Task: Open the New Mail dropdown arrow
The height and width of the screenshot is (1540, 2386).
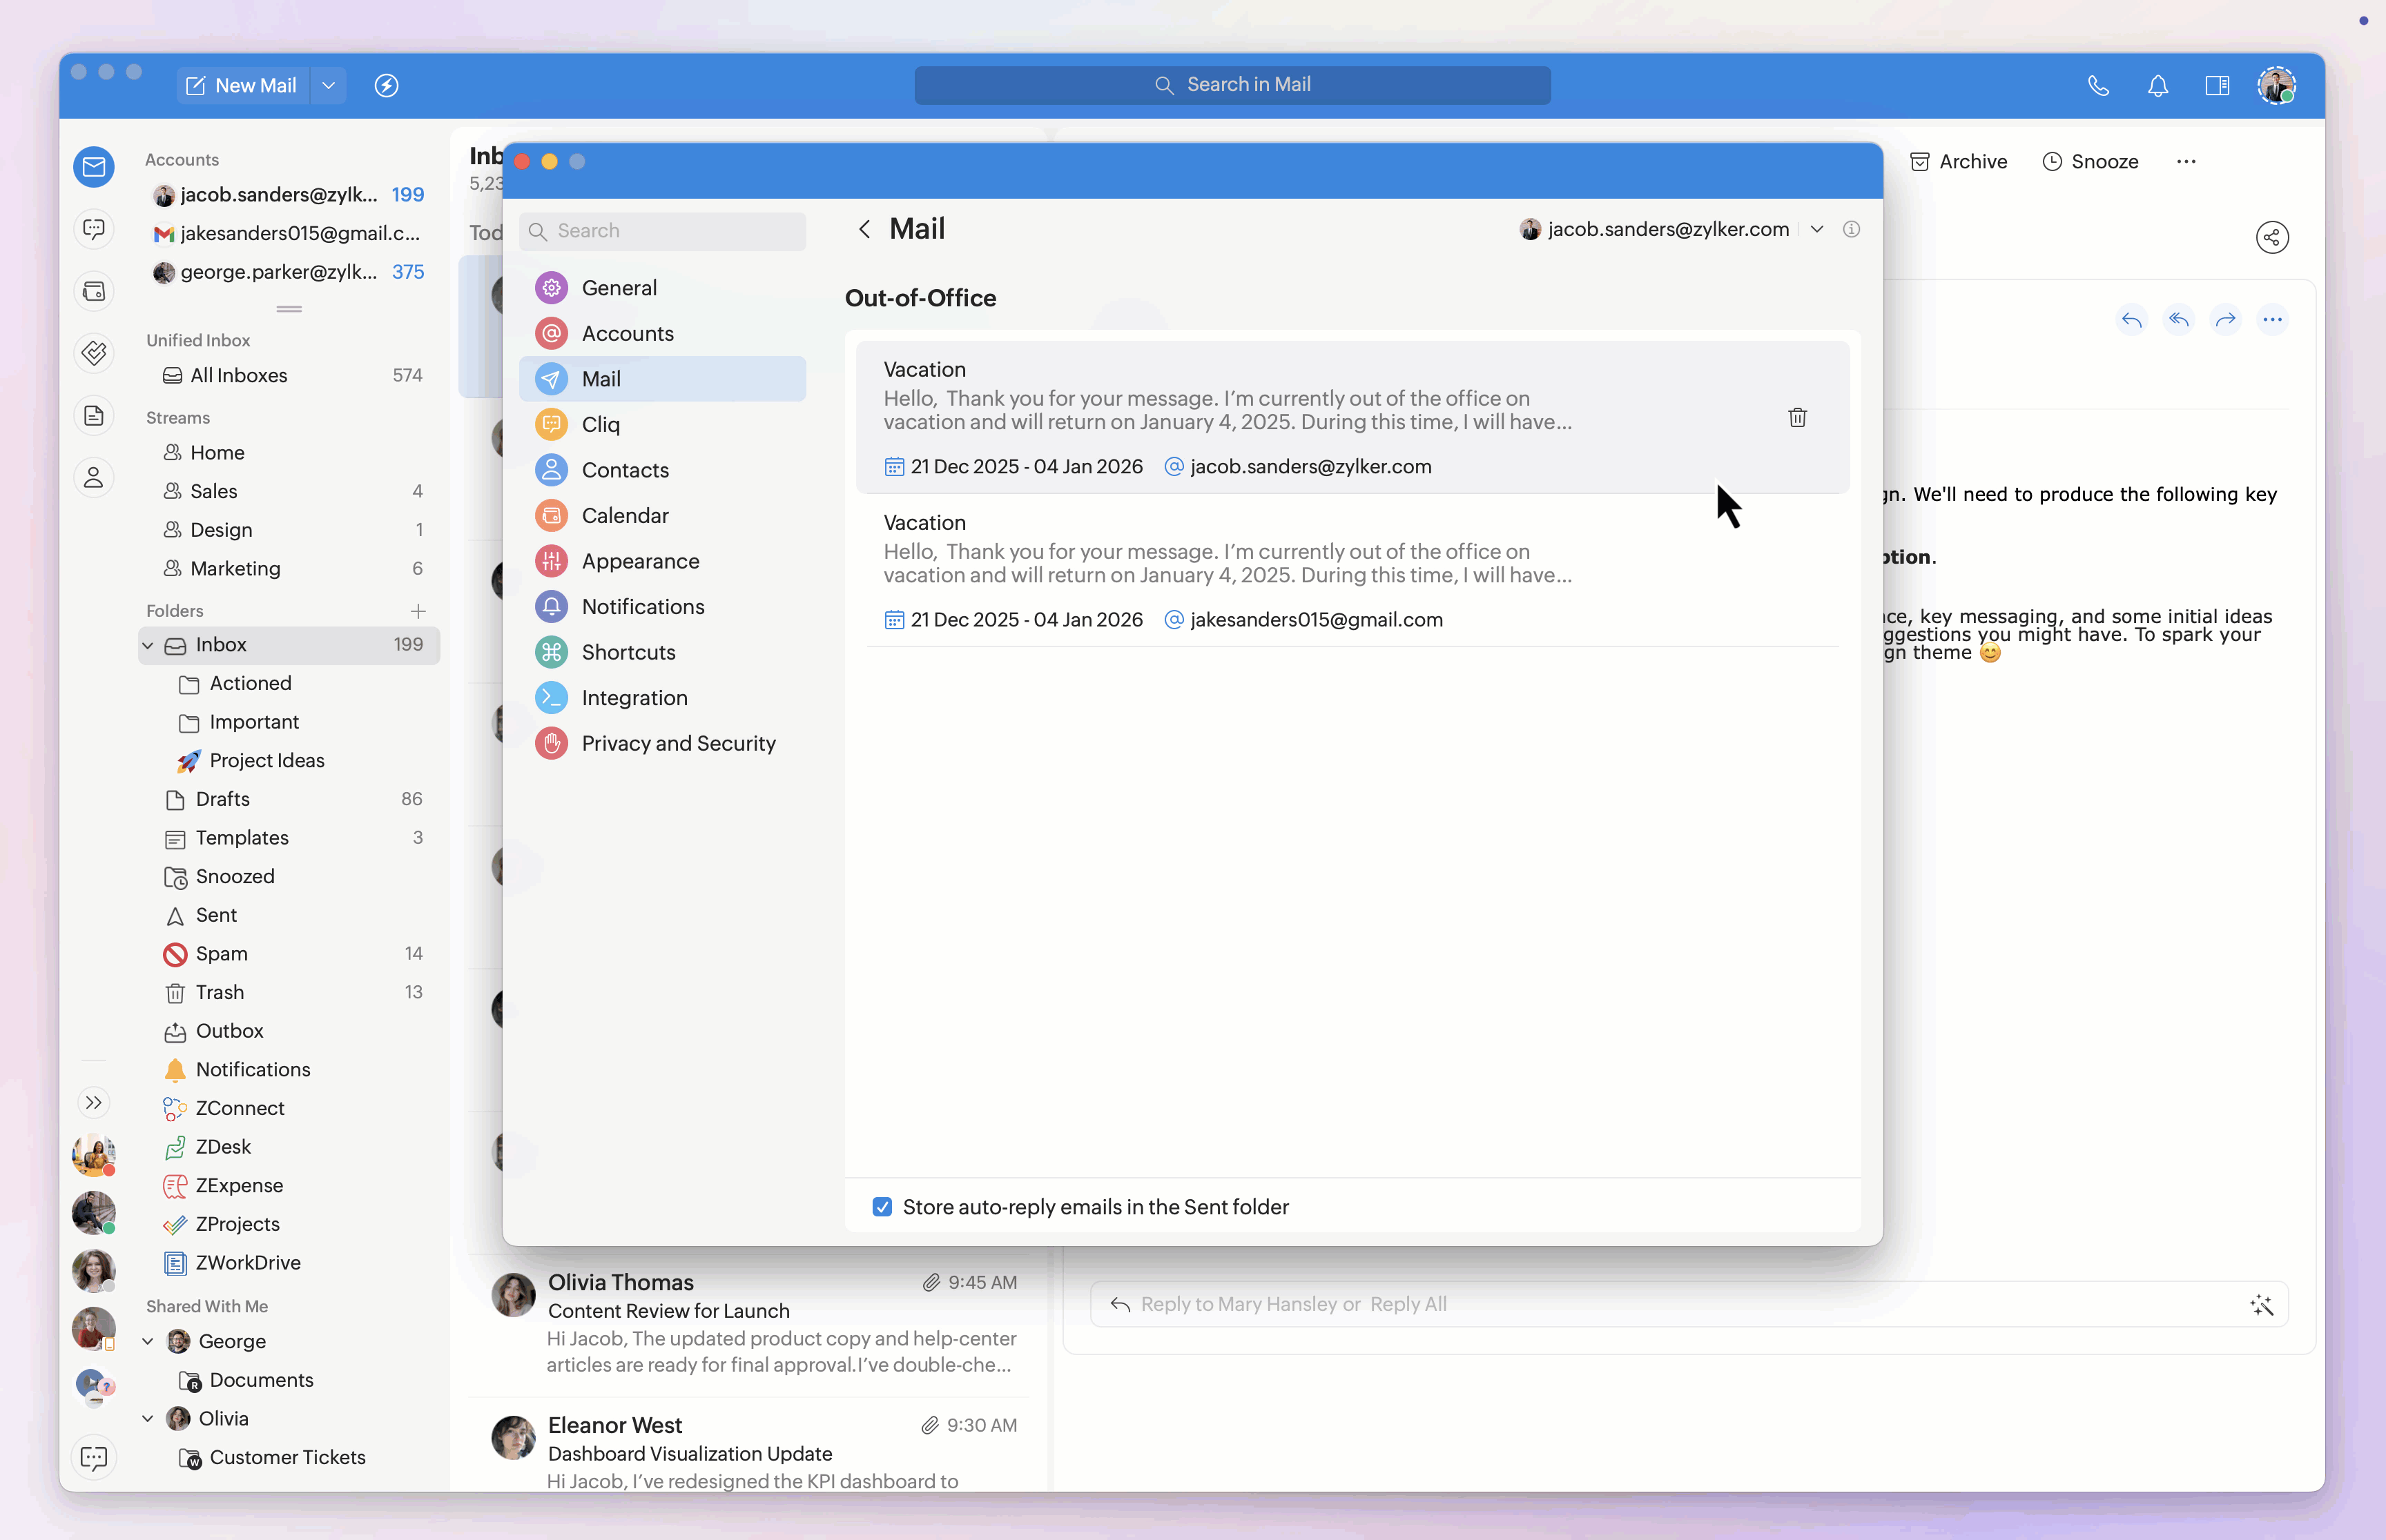Action: click(328, 86)
